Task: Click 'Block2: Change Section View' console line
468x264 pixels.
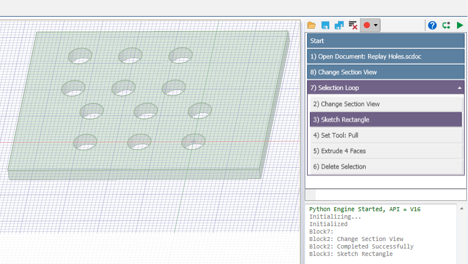Action: [x=356, y=239]
